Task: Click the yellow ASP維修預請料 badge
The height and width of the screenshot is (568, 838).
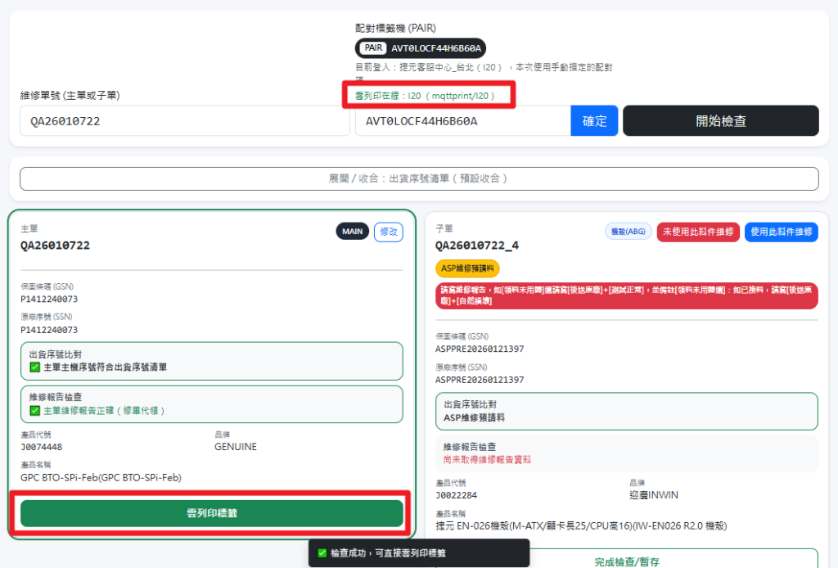Action: 467,268
